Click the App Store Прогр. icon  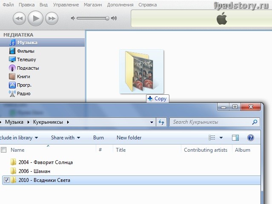(12, 85)
